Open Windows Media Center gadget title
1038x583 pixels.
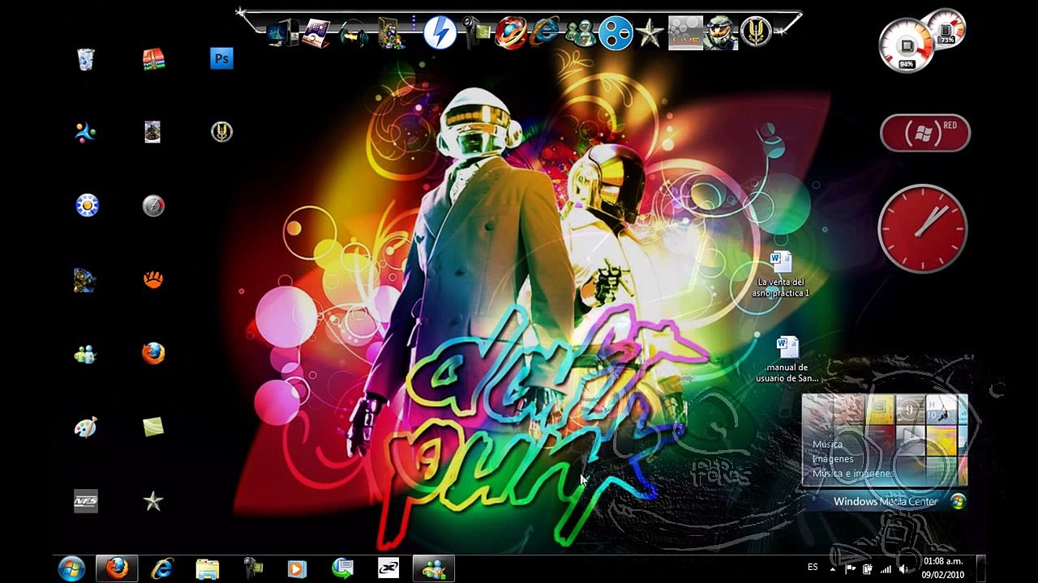tap(886, 501)
